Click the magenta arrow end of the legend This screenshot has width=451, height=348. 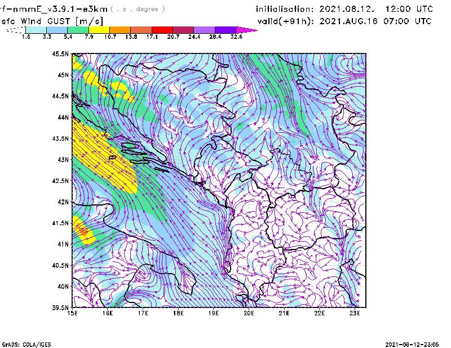click(246, 30)
